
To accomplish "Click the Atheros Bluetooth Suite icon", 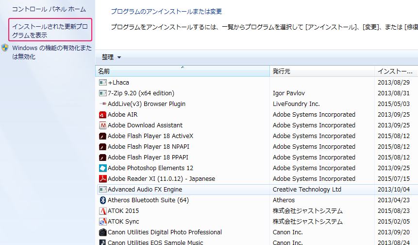I will click(x=102, y=200).
